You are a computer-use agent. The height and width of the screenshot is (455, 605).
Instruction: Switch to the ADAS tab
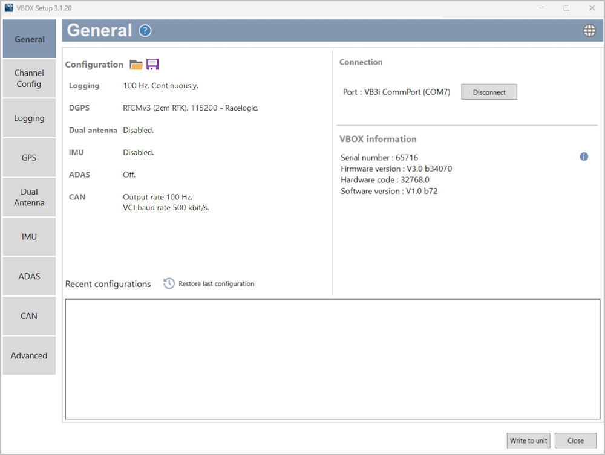click(29, 276)
